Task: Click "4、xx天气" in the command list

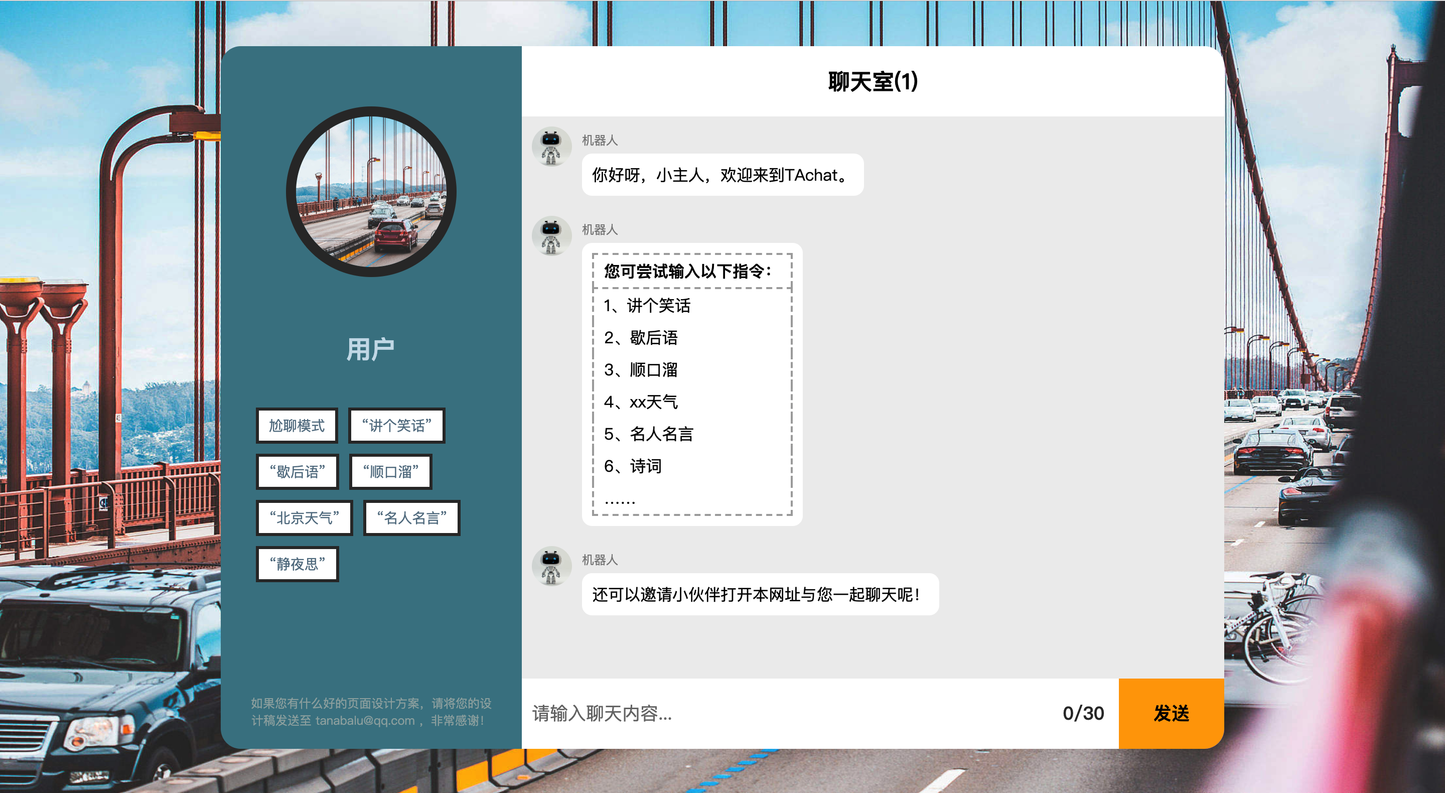Action: [641, 402]
